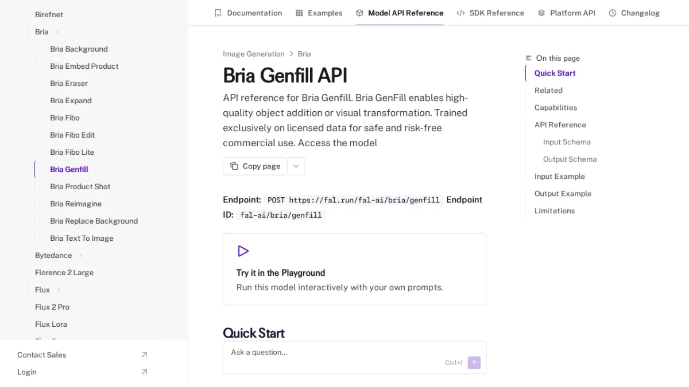Click the Copy page button
689x387 pixels.
coord(255,166)
